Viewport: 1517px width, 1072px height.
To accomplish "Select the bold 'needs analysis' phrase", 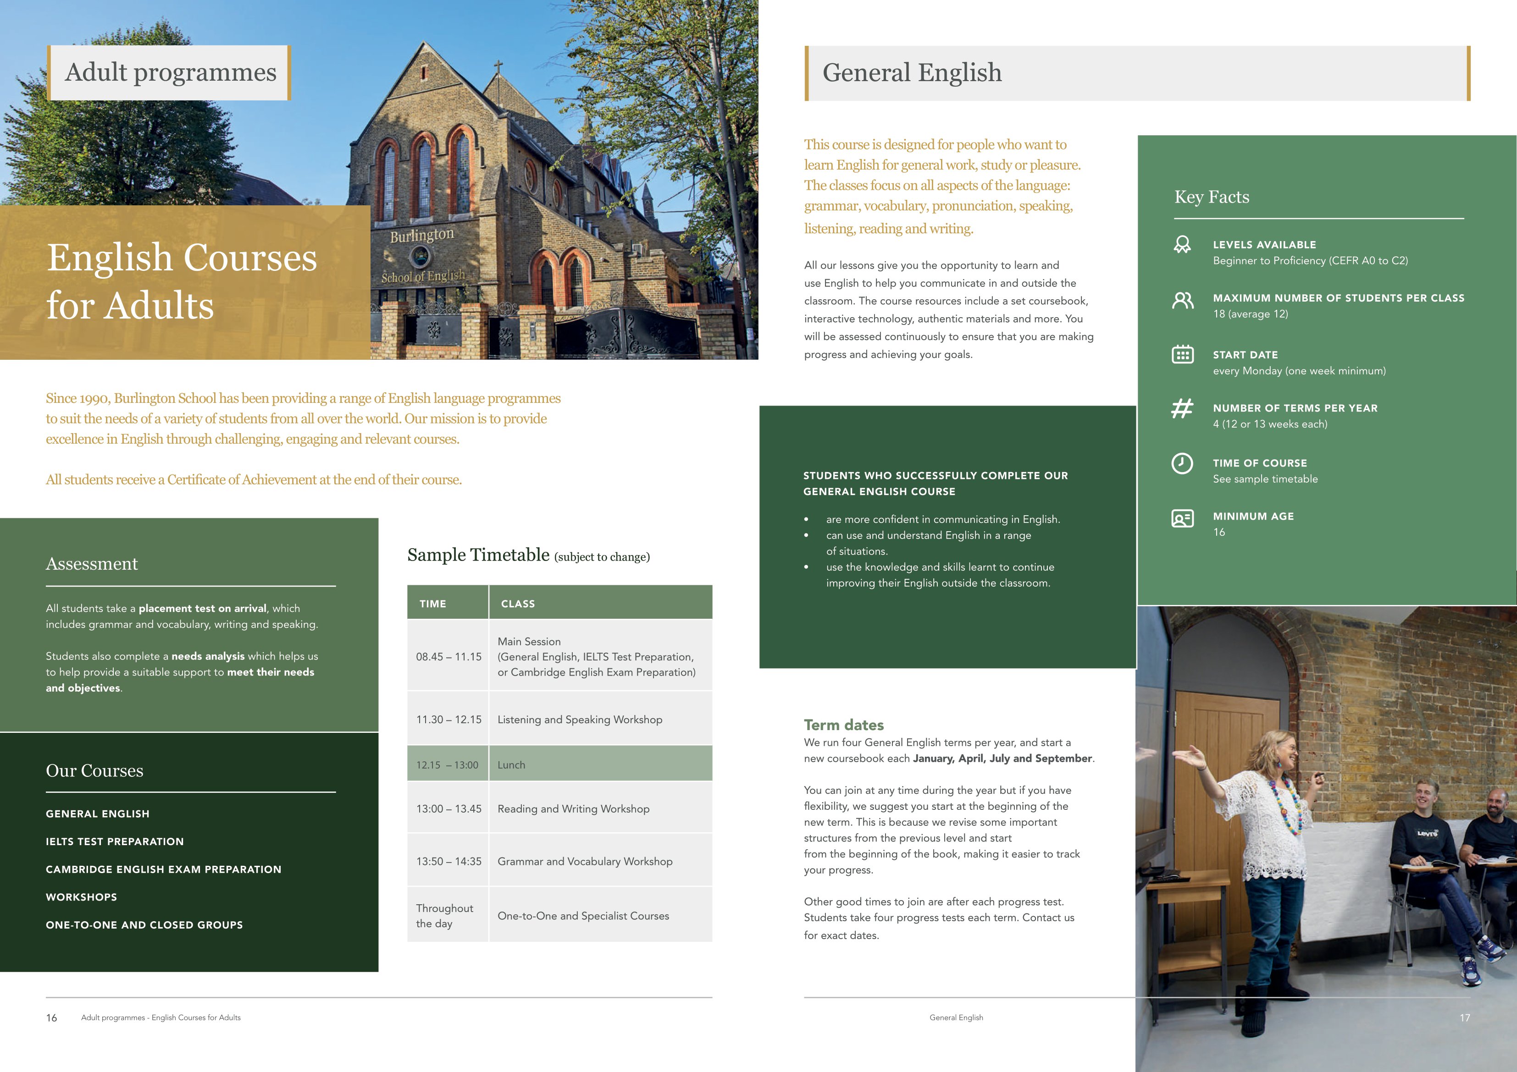I will click(207, 656).
